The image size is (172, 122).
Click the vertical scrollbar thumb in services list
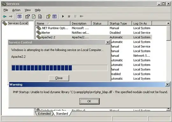coord(168,33)
